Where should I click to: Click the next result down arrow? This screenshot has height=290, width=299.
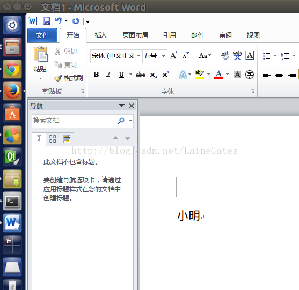(x=127, y=138)
